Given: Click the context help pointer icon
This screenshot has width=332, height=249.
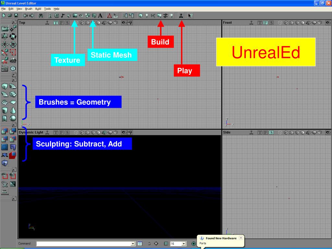Looking at the screenshot, I should pos(190,16).
